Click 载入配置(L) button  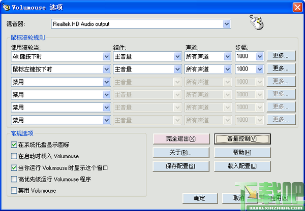[x=242, y=166]
